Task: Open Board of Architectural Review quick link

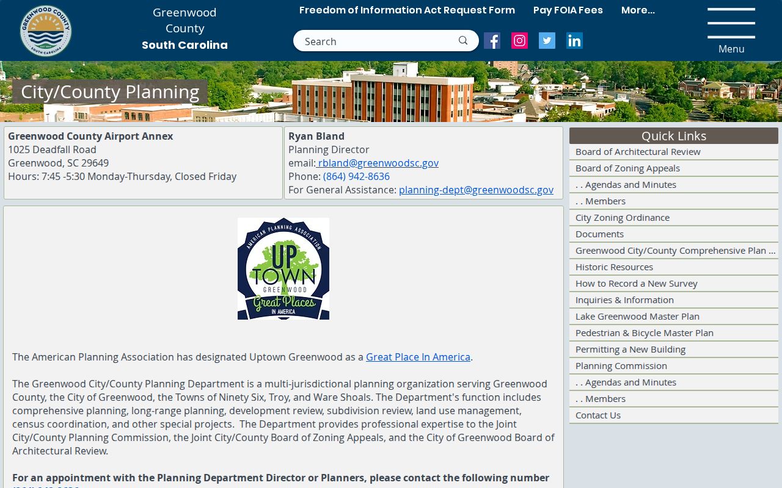Action: tap(674, 152)
